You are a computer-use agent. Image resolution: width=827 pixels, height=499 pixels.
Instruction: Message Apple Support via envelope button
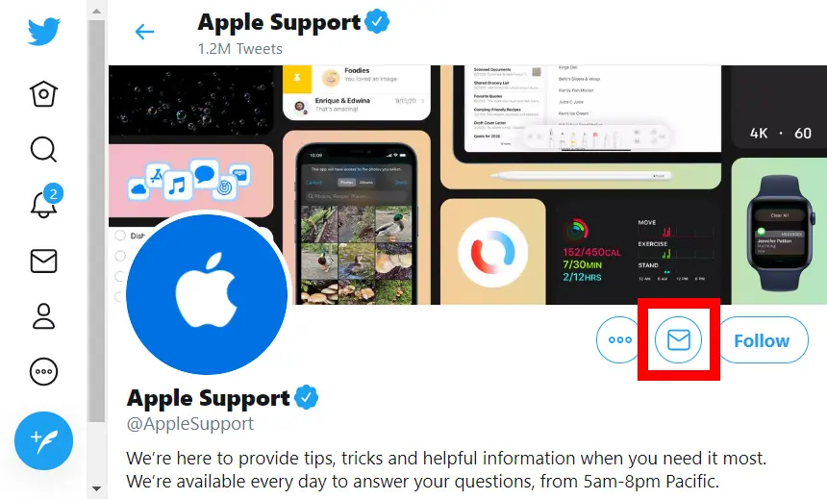tap(678, 339)
